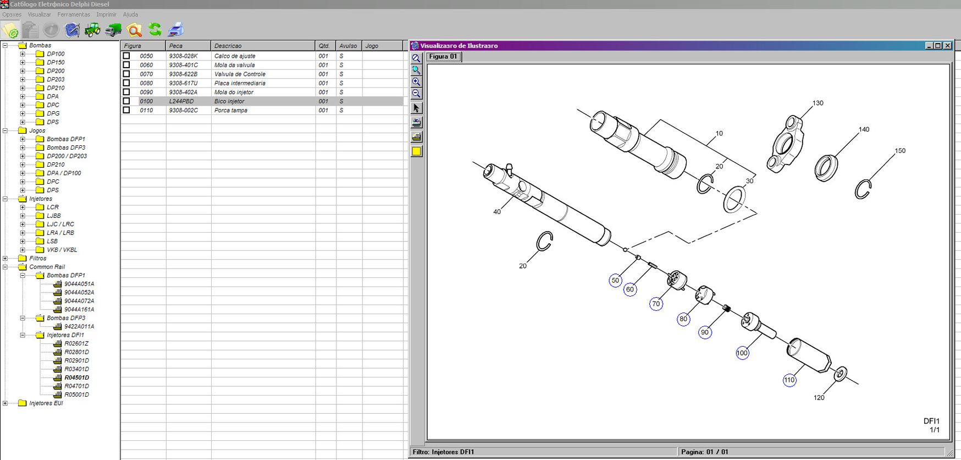This screenshot has width=961, height=460.
Task: Click the yellow color square in viewer toolbar
Action: pyautogui.click(x=417, y=151)
